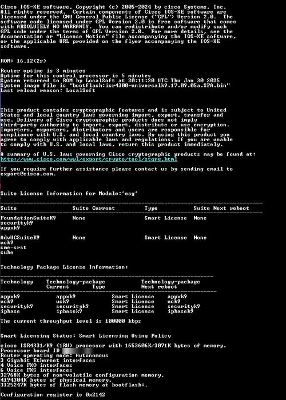Click the 'ipbase' cell in the Technology column
This screenshot has height=400, width=286.
(x=10, y=311)
